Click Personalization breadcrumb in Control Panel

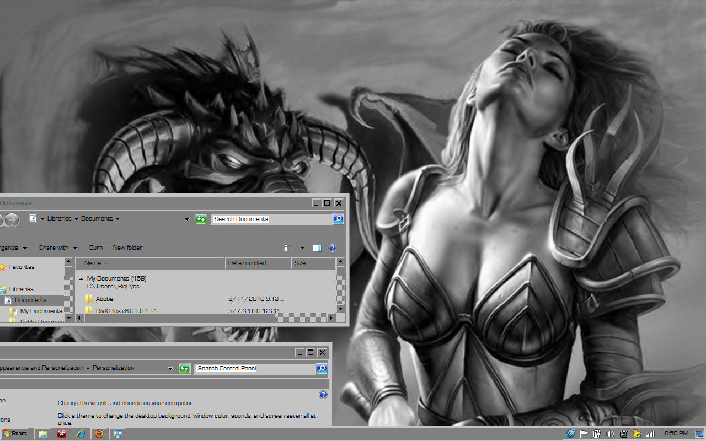(113, 368)
